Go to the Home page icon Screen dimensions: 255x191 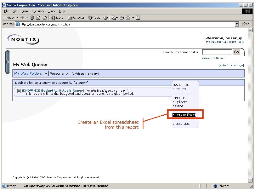pos(45,18)
